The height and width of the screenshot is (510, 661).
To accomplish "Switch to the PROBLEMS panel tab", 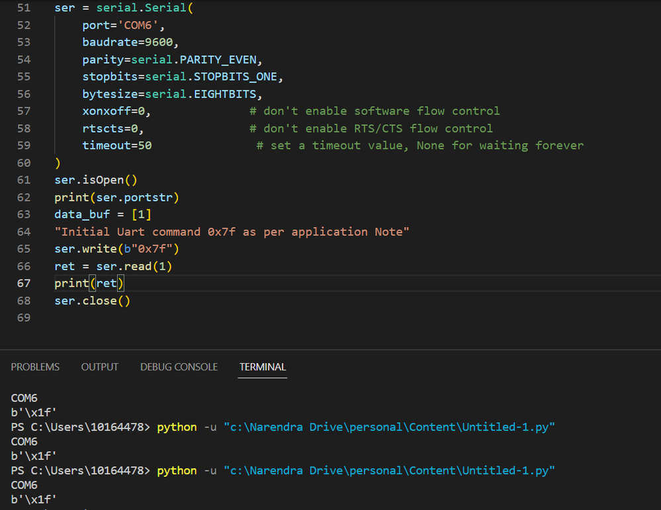I will (35, 367).
